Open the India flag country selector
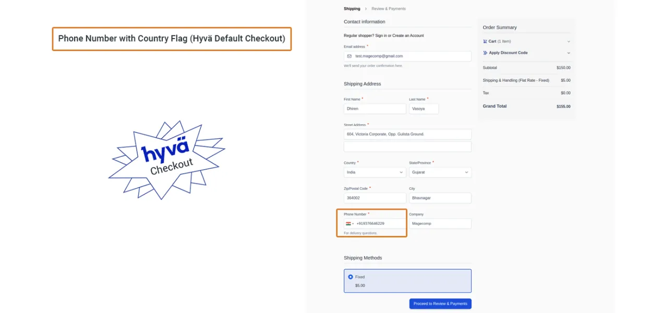652x313 pixels. [x=349, y=224]
